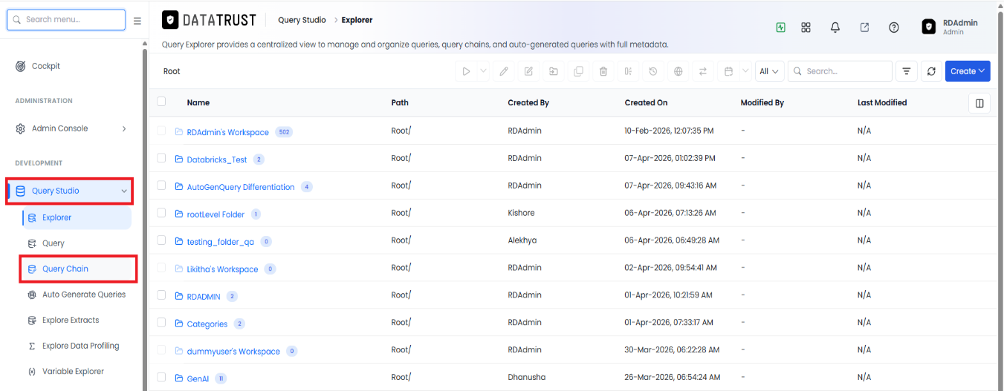
Task: Click the filter lines icon
Action: click(x=906, y=71)
